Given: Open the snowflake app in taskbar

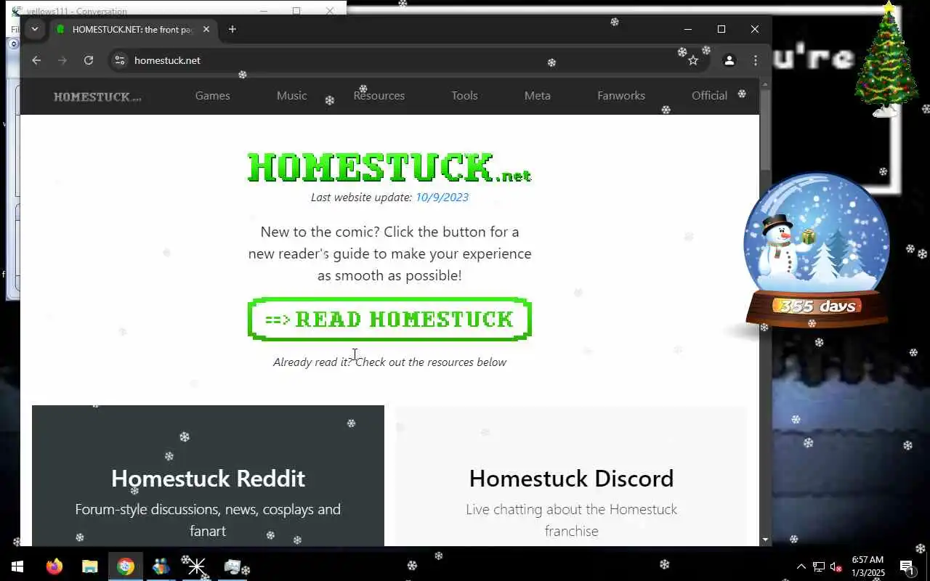Looking at the screenshot, I should tap(196, 566).
